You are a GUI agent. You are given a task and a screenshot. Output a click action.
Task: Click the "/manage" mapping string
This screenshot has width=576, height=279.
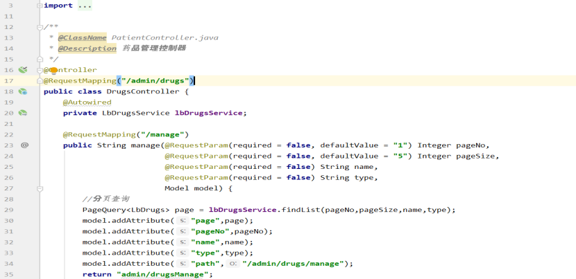pos(162,134)
